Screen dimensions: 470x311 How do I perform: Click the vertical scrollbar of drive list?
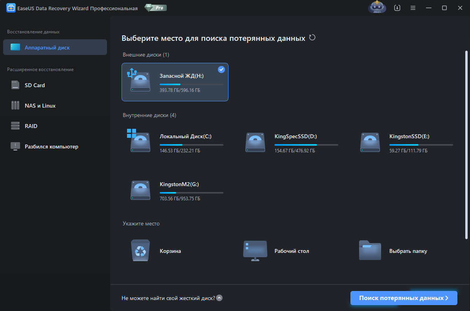tap(466, 145)
